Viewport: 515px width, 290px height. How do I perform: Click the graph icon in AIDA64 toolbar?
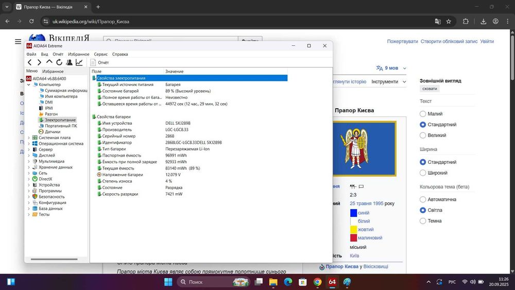point(79,62)
